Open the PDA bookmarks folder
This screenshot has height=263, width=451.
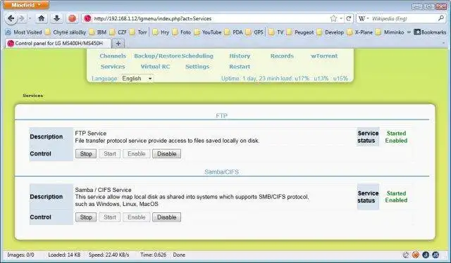(233, 32)
